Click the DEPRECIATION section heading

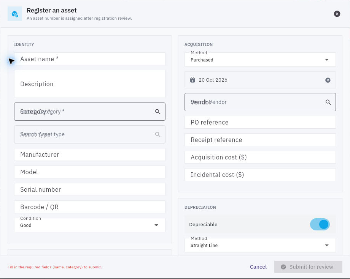[x=200, y=207]
